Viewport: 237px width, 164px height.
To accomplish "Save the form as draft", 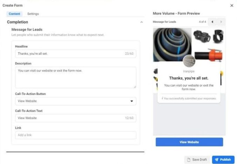I will (x=197, y=159).
